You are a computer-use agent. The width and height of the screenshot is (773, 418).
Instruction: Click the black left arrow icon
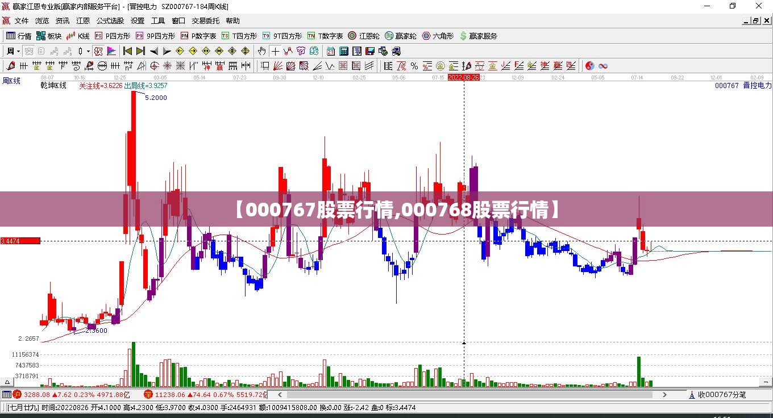pyautogui.click(x=153, y=51)
